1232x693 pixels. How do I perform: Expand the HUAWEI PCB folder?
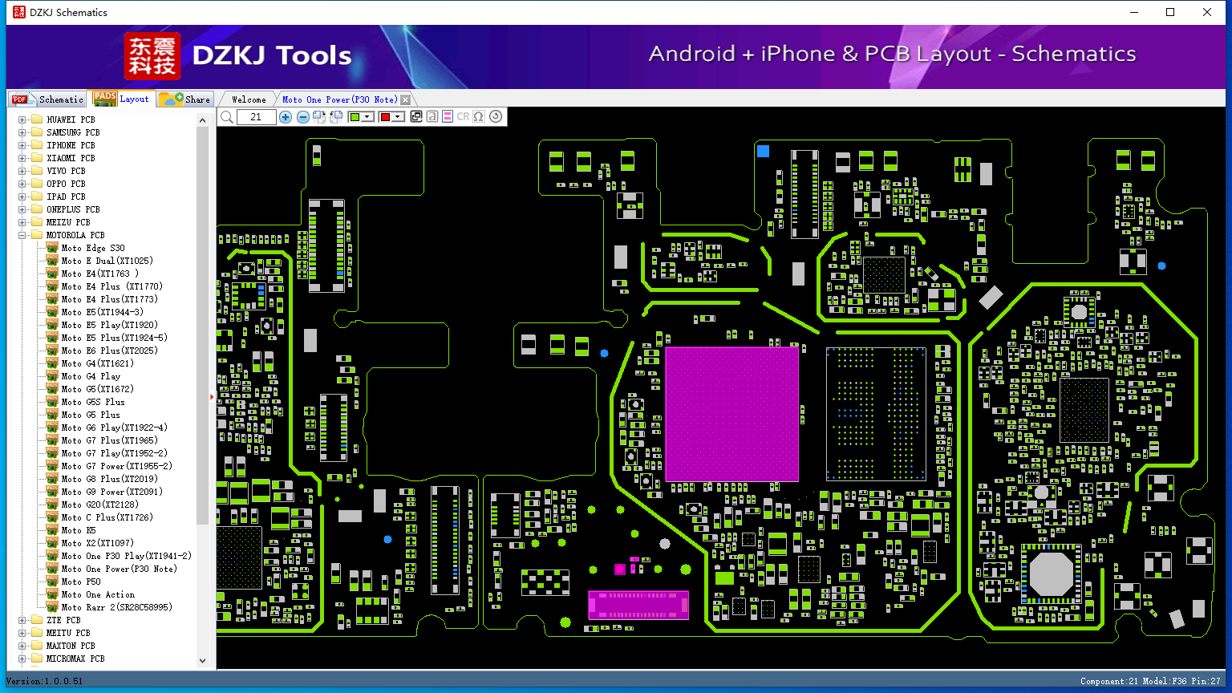point(22,120)
